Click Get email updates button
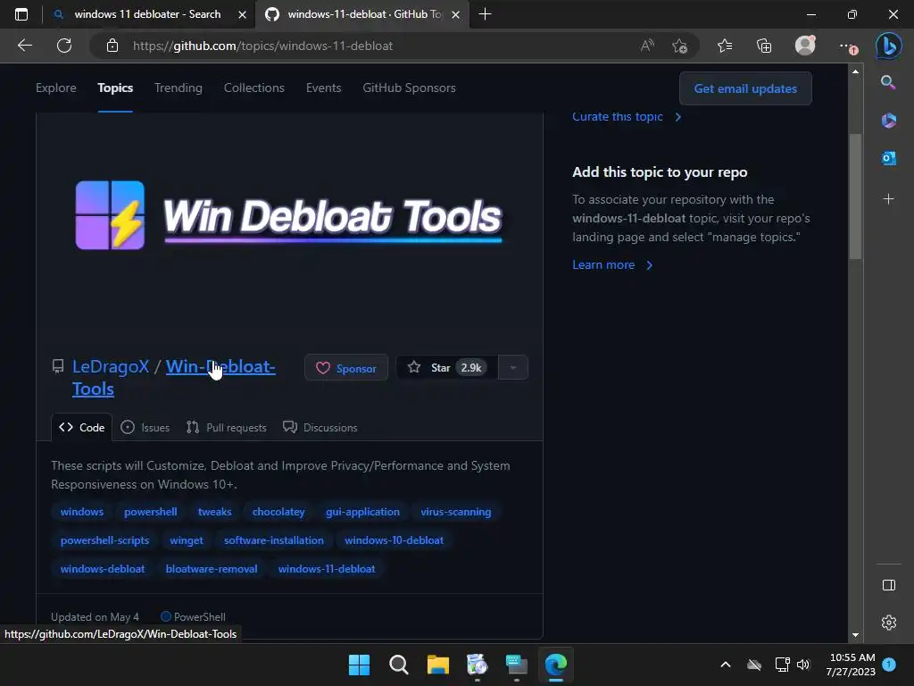 (x=745, y=88)
